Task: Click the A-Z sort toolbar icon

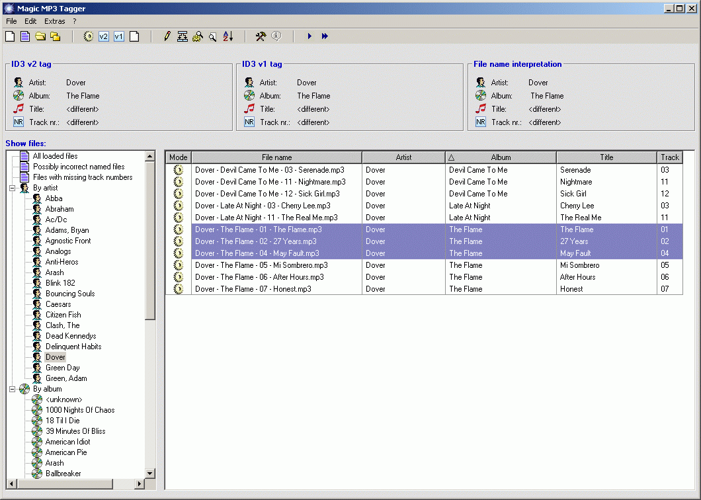Action: click(x=228, y=36)
